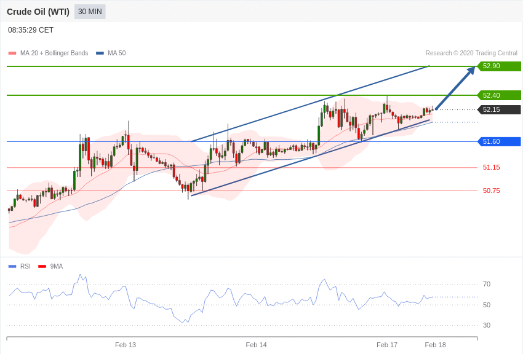The image size is (523, 354).
Task: Click the pink MA 20 legend swatch
Action: coord(12,53)
